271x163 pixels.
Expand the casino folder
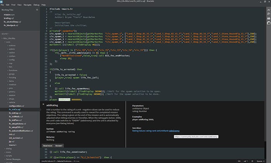tap(12, 52)
